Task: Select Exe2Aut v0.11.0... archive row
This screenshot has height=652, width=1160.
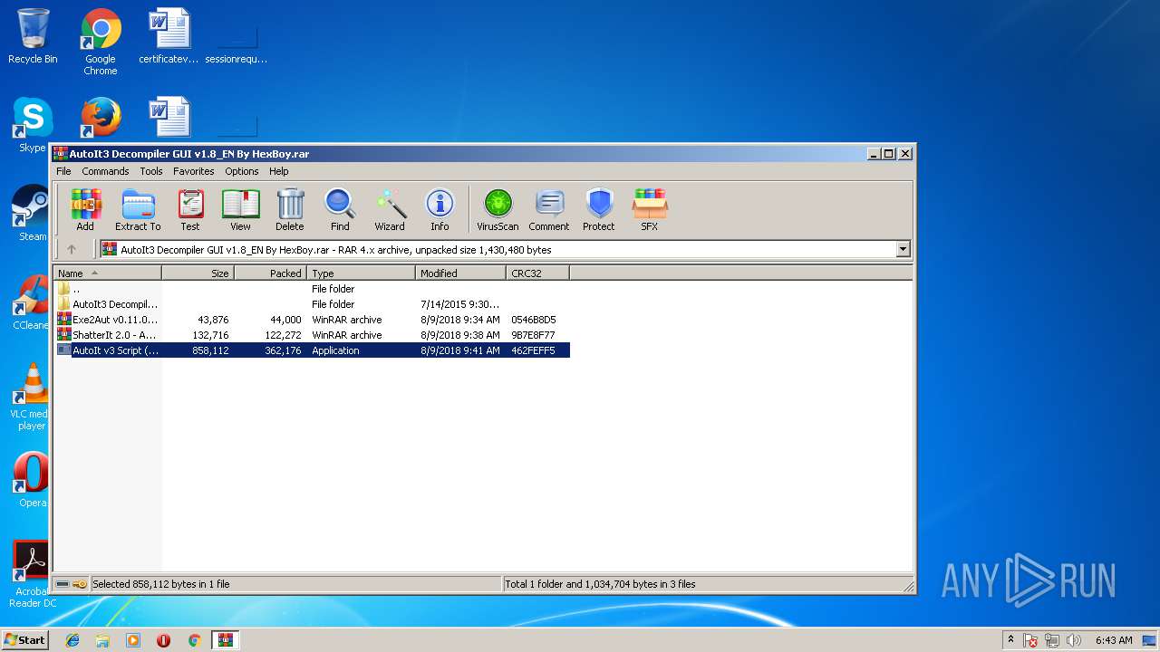Action: pos(312,320)
